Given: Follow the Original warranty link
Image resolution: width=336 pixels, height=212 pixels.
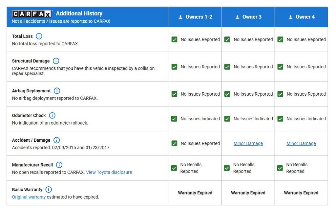Looking at the screenshot, I should (29, 197).
